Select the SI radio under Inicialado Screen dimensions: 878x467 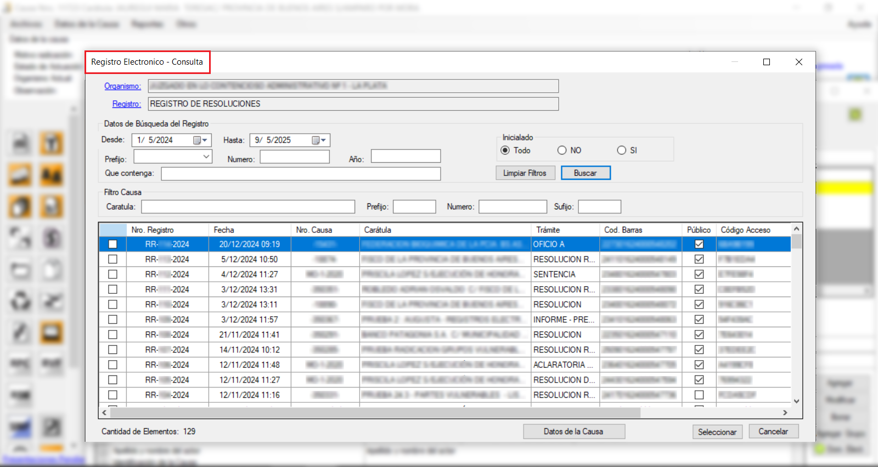click(621, 150)
